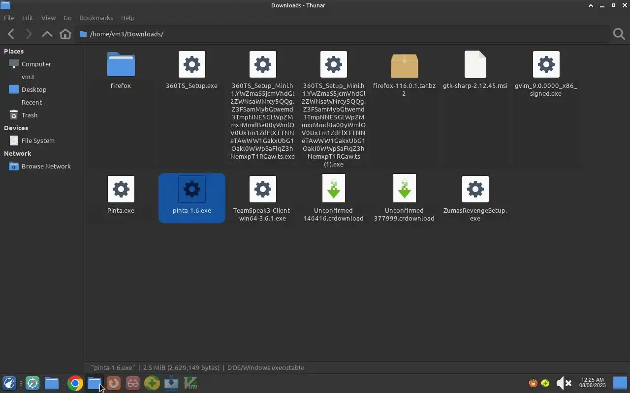Select gvim_9.0.0000_x86_signed.exe file
The height and width of the screenshot is (393, 630).
(546, 74)
